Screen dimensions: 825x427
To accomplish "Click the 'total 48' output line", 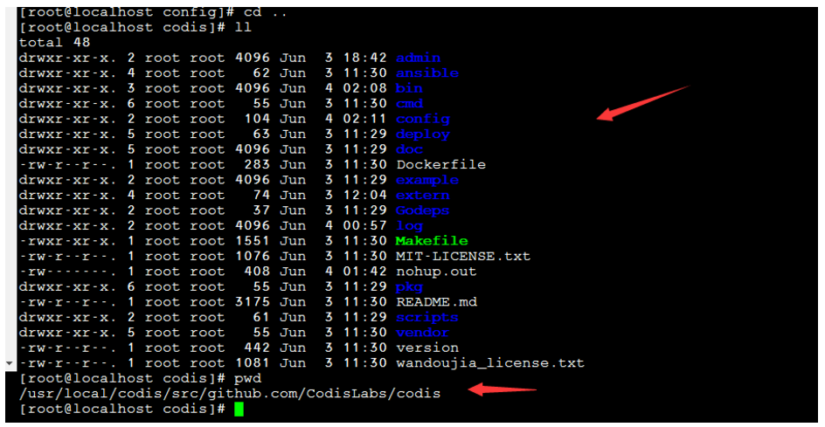I will [x=55, y=43].
